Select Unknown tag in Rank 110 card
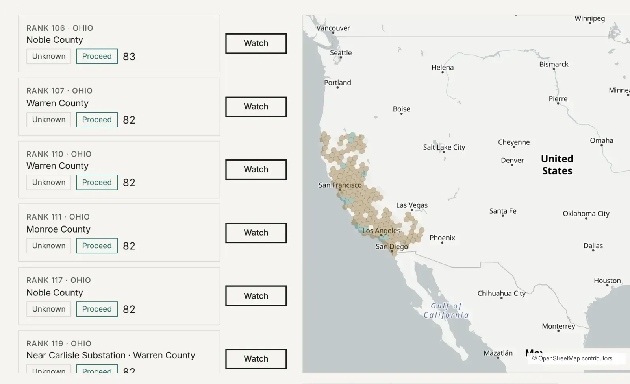The width and height of the screenshot is (630, 384). [49, 182]
